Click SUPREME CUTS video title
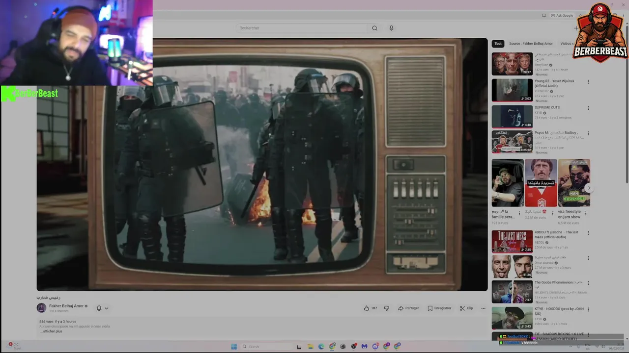Screen dimensions: 629x353 tap(547, 107)
